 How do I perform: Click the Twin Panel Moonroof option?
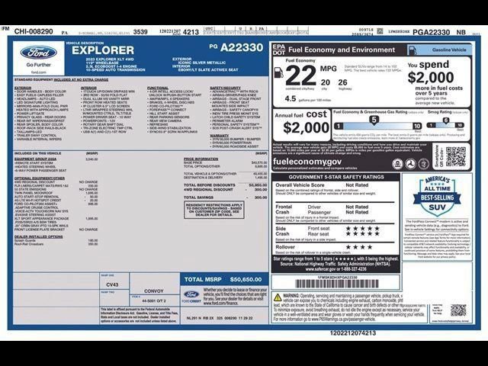56,193
